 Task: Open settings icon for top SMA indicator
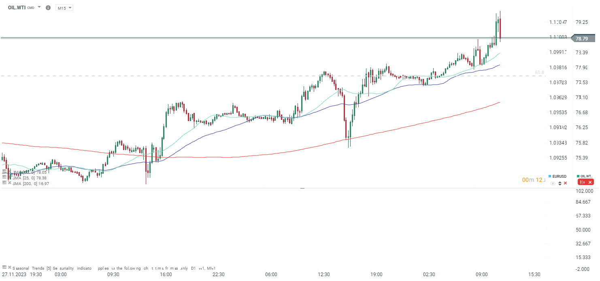click(4, 172)
